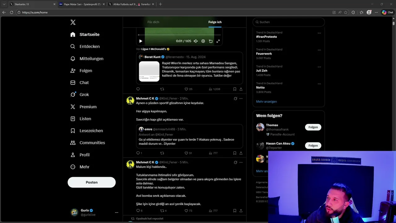Open Premium in sidebar
This screenshot has width=396, height=223.
tap(84, 107)
